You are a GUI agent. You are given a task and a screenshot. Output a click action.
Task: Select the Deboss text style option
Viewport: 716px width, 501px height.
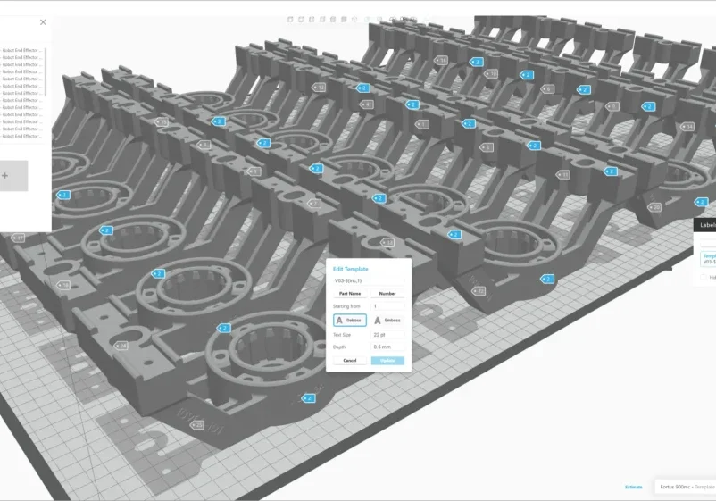(350, 320)
